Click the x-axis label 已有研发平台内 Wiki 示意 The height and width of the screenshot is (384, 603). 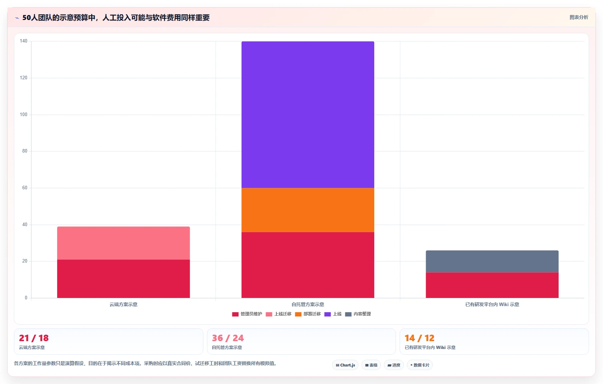pyautogui.click(x=492, y=304)
